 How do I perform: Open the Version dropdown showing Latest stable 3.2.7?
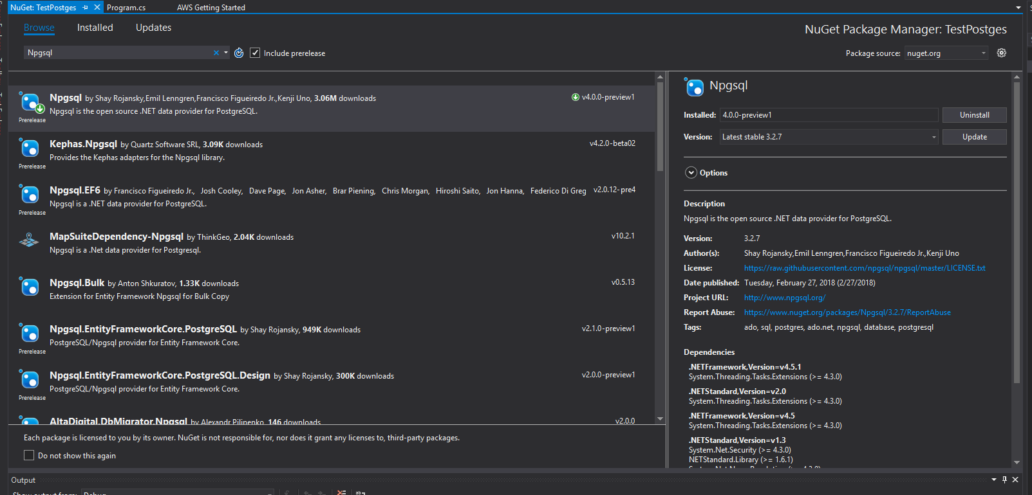pos(829,137)
